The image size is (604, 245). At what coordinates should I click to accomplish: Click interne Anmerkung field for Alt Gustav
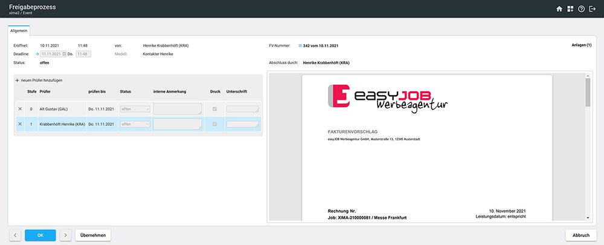177,109
